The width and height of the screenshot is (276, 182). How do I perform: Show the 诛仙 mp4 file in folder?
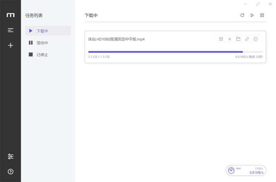(x=238, y=39)
